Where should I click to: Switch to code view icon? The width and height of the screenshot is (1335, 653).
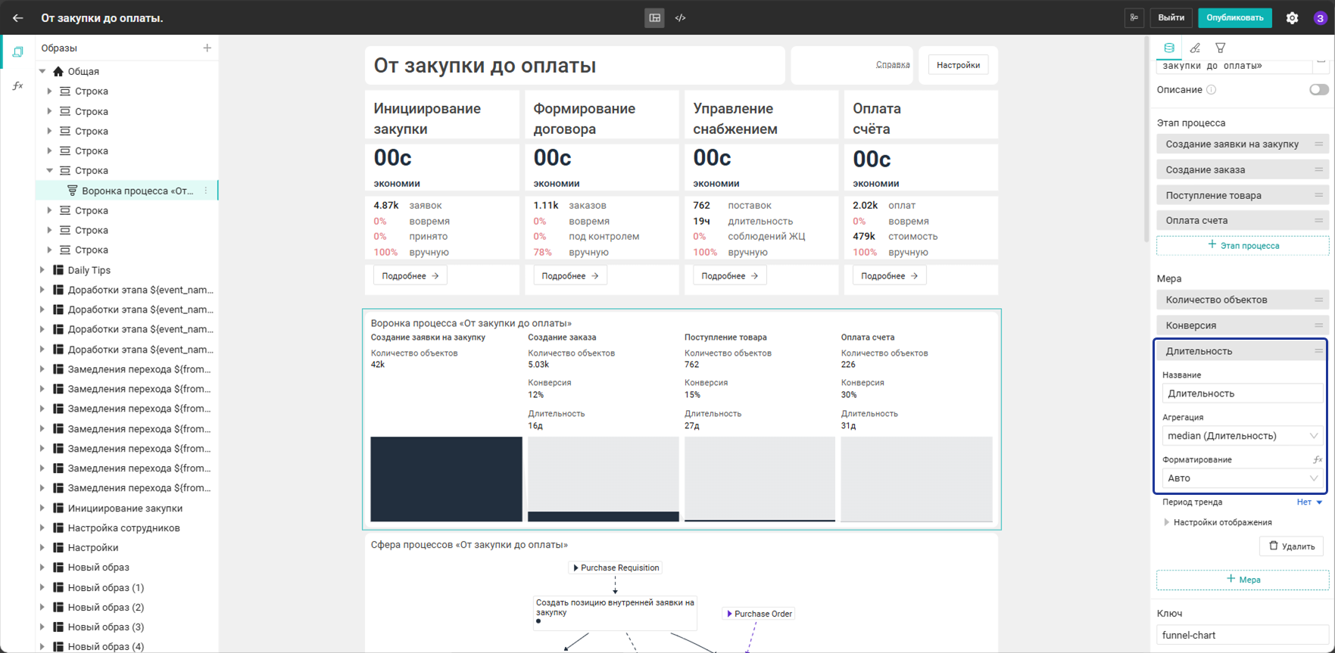point(680,17)
